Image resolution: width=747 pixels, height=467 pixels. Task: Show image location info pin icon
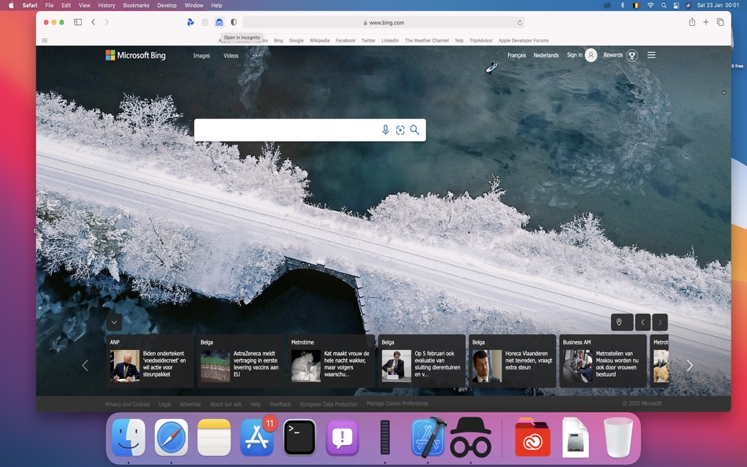pos(622,322)
